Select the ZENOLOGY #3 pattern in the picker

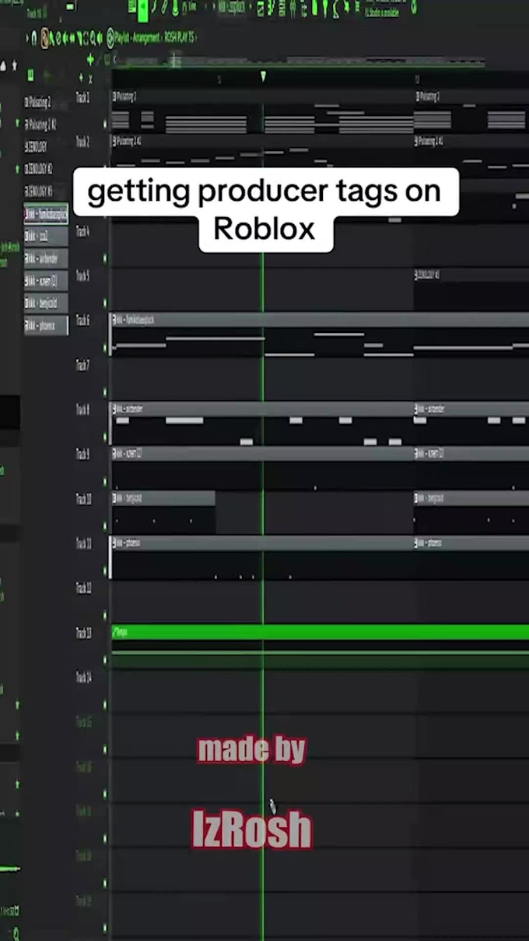(x=39, y=191)
